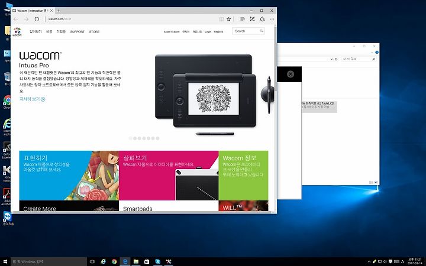
Task: Show hidden system tray icons
Action: coord(369,262)
